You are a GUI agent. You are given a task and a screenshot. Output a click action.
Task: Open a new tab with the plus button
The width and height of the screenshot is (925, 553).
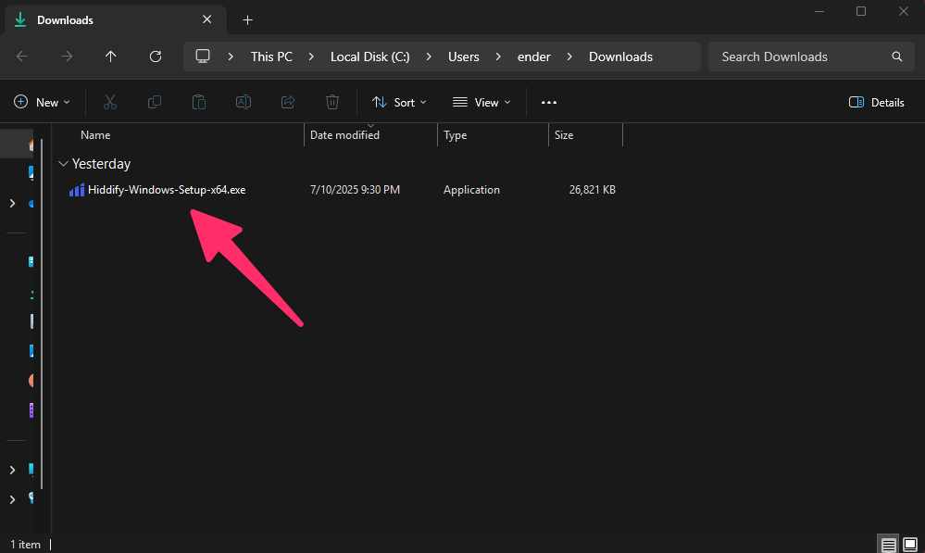[248, 20]
